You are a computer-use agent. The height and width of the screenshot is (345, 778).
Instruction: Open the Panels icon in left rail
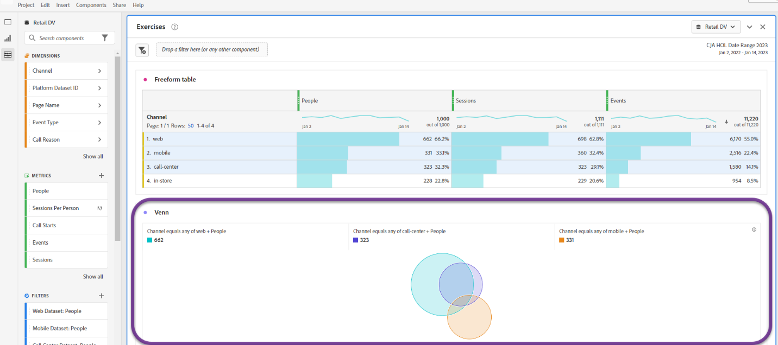pyautogui.click(x=8, y=22)
